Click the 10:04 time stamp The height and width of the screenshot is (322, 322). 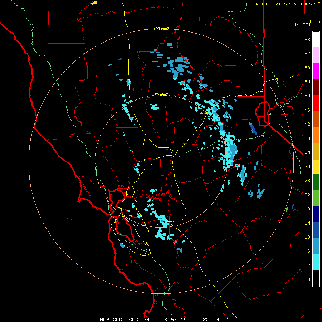[x=220, y=319]
